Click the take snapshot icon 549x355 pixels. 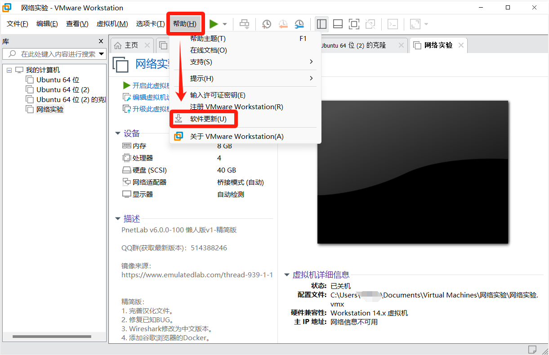click(267, 24)
